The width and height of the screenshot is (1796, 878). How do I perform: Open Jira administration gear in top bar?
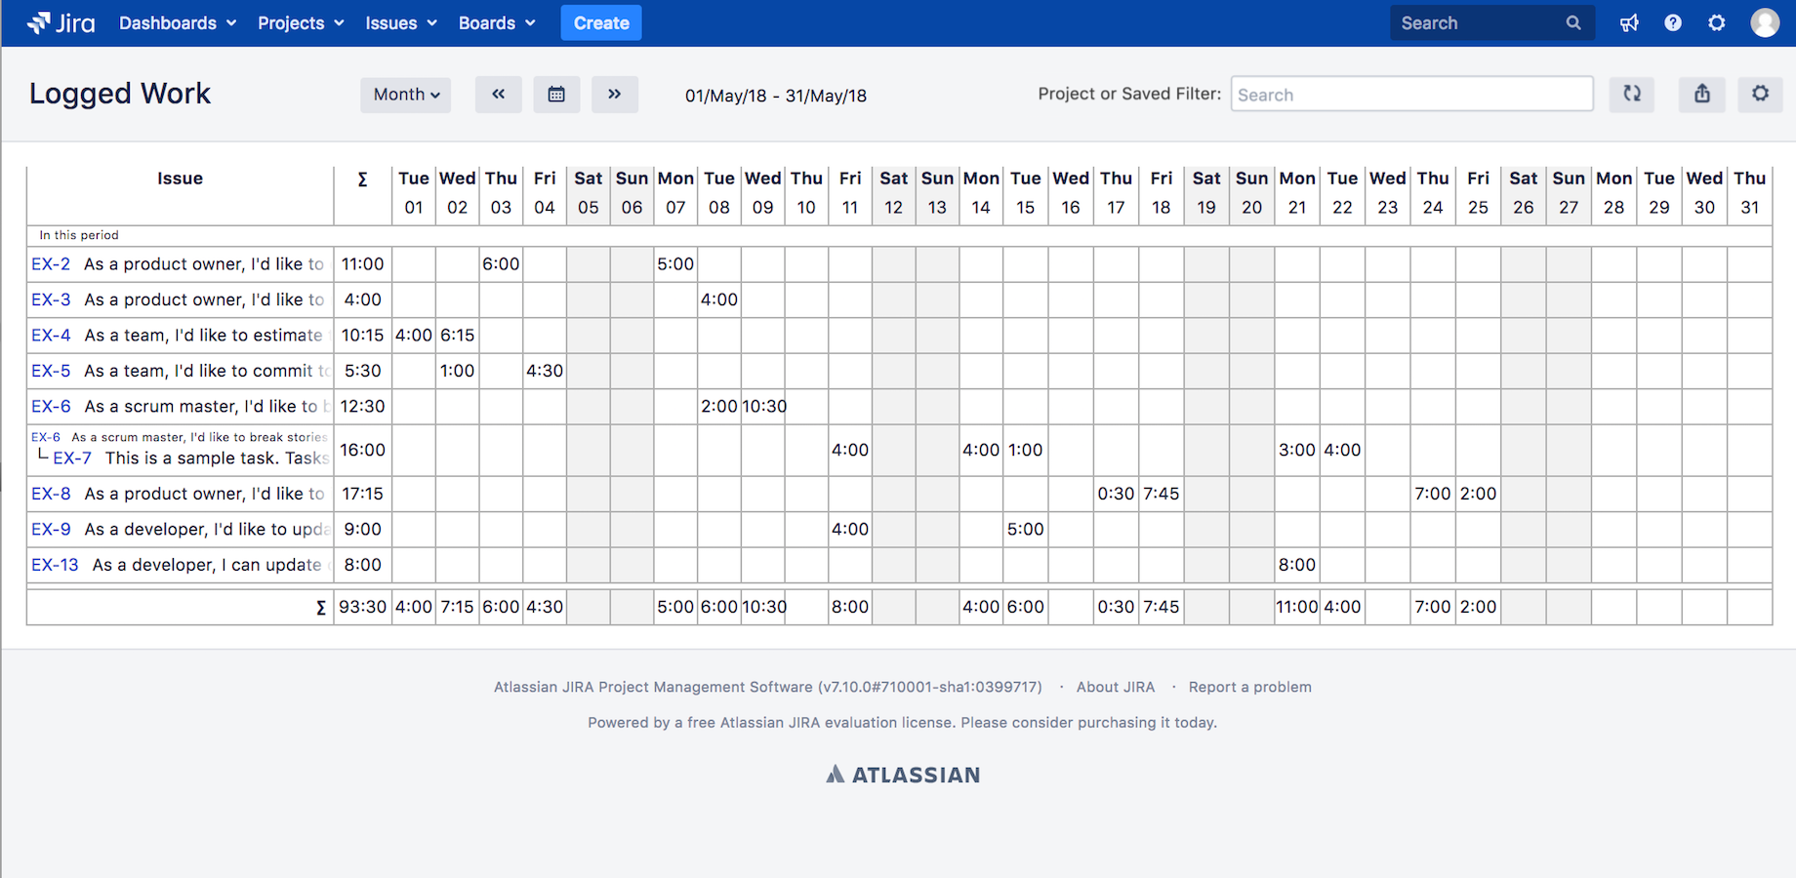[1717, 23]
